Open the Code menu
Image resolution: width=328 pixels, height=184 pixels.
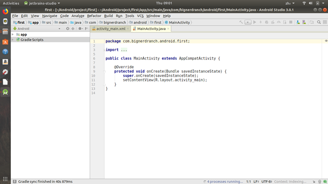tap(65, 16)
